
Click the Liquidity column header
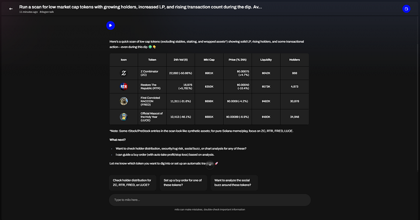(266, 60)
